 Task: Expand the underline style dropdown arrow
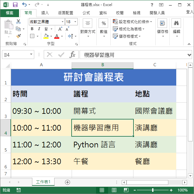[52, 29]
